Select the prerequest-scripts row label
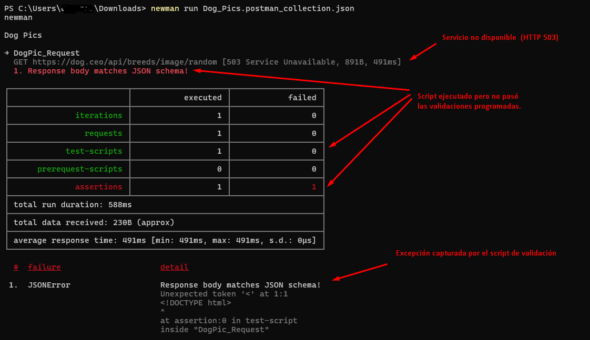590x340 pixels. click(79, 169)
